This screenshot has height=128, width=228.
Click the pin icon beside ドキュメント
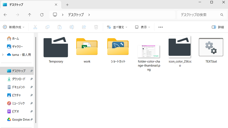coord(31,87)
